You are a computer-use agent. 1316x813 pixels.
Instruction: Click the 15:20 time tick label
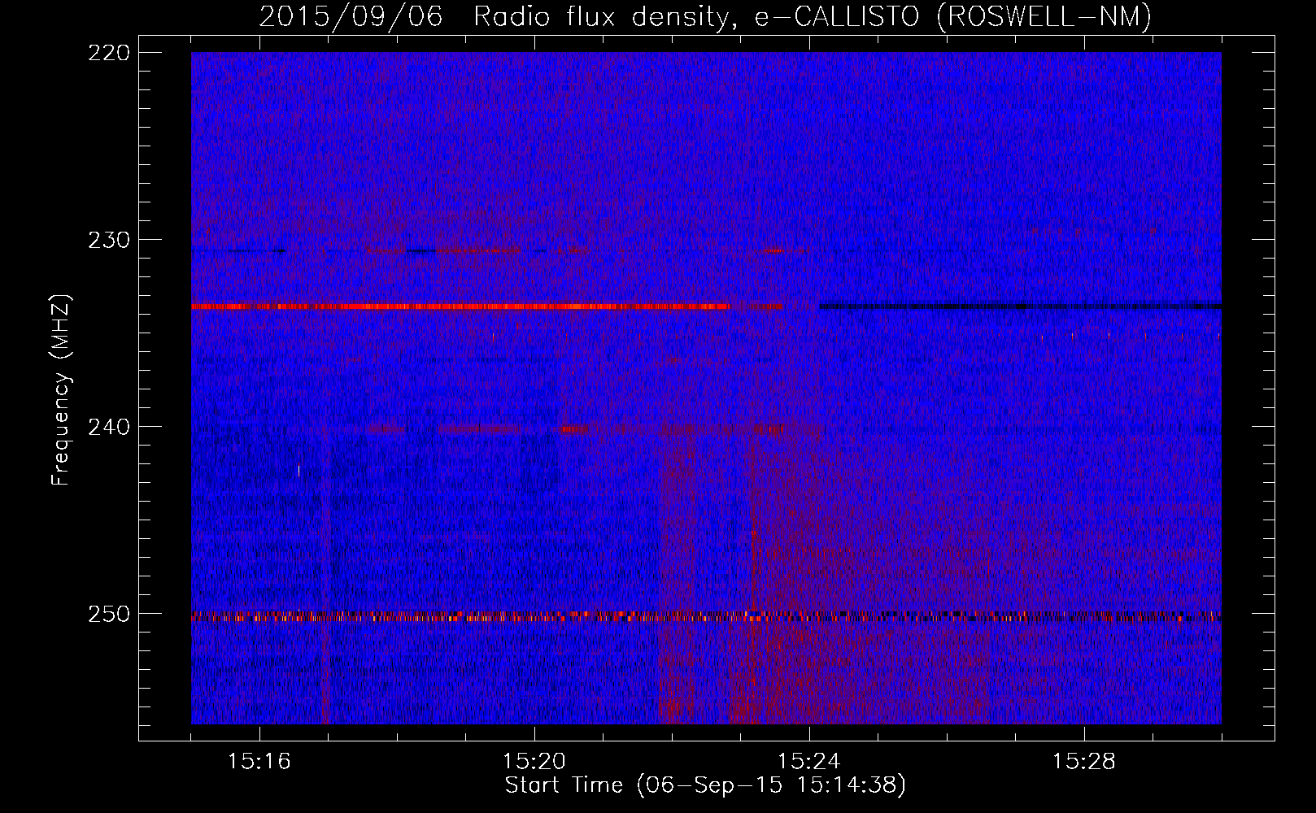coord(534,761)
